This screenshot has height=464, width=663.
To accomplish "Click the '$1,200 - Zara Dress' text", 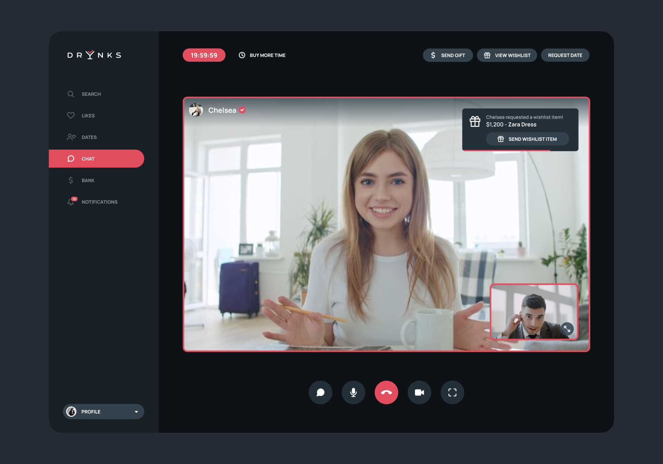I will [511, 125].
